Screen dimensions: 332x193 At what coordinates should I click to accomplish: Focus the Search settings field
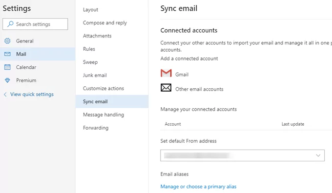[35, 24]
